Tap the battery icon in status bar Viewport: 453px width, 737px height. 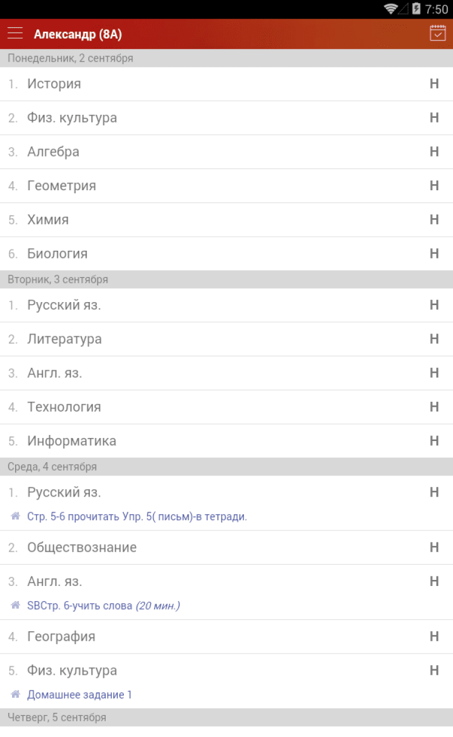coord(416,9)
